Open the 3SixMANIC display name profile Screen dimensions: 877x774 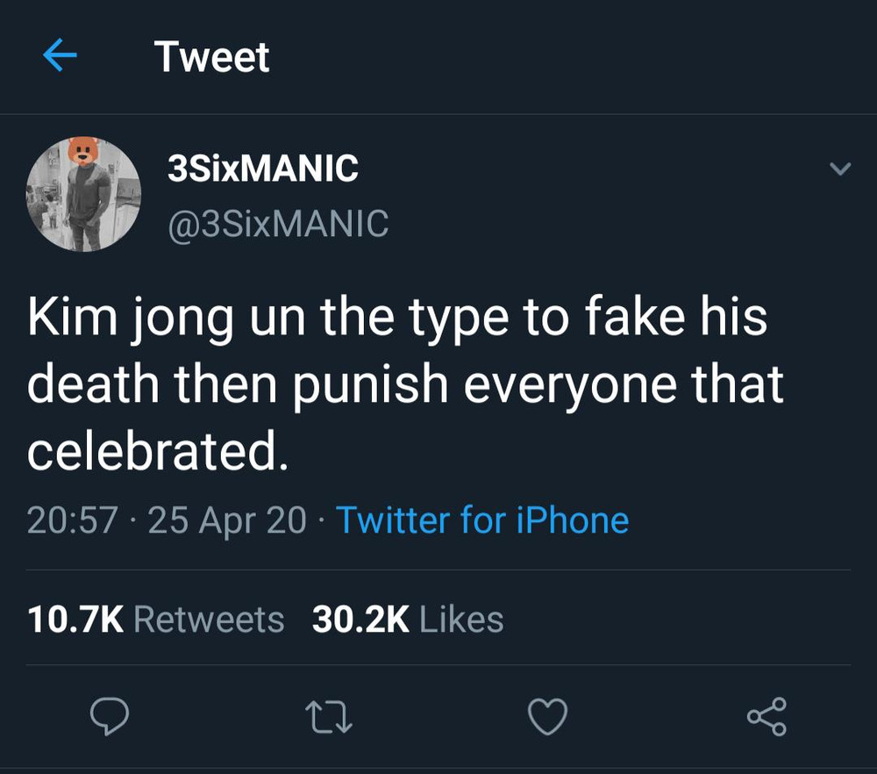tap(262, 168)
